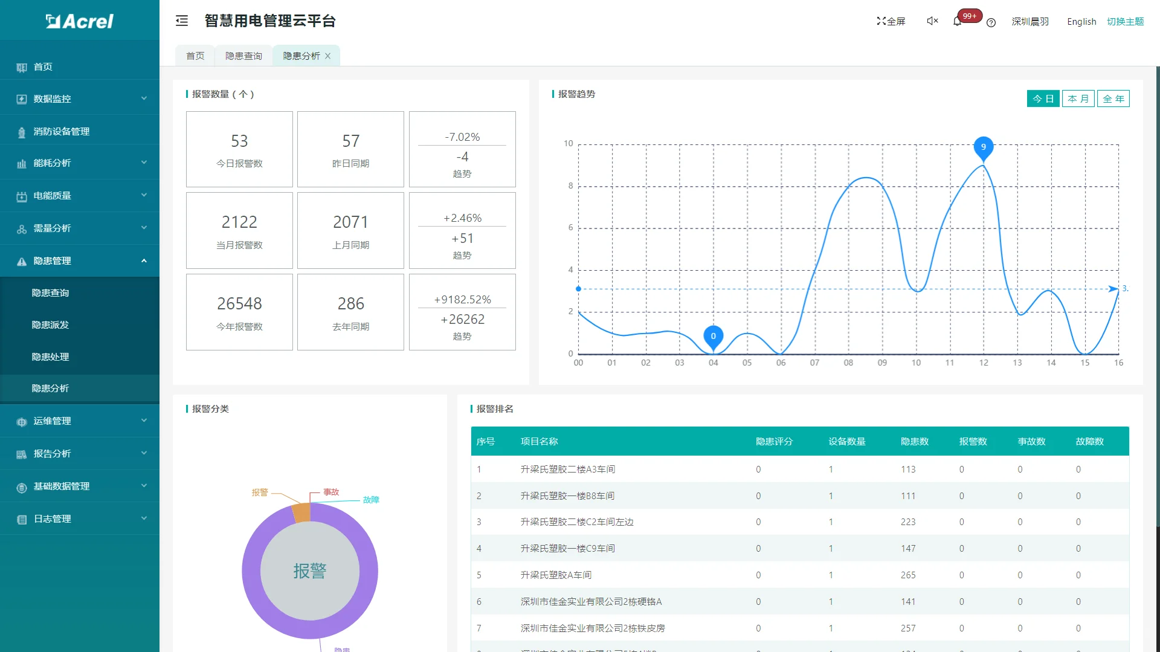Image resolution: width=1160 pixels, height=652 pixels.
Task: Switch alarm trend to 本月 view
Action: [1078, 98]
